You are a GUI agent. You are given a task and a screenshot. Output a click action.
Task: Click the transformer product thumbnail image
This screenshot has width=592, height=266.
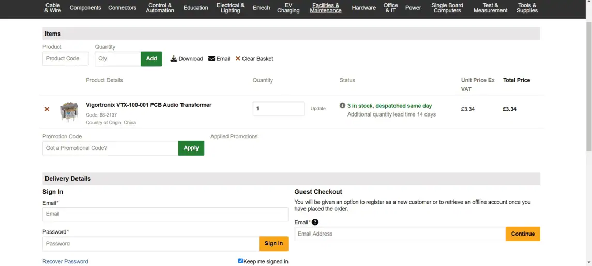[69, 111]
